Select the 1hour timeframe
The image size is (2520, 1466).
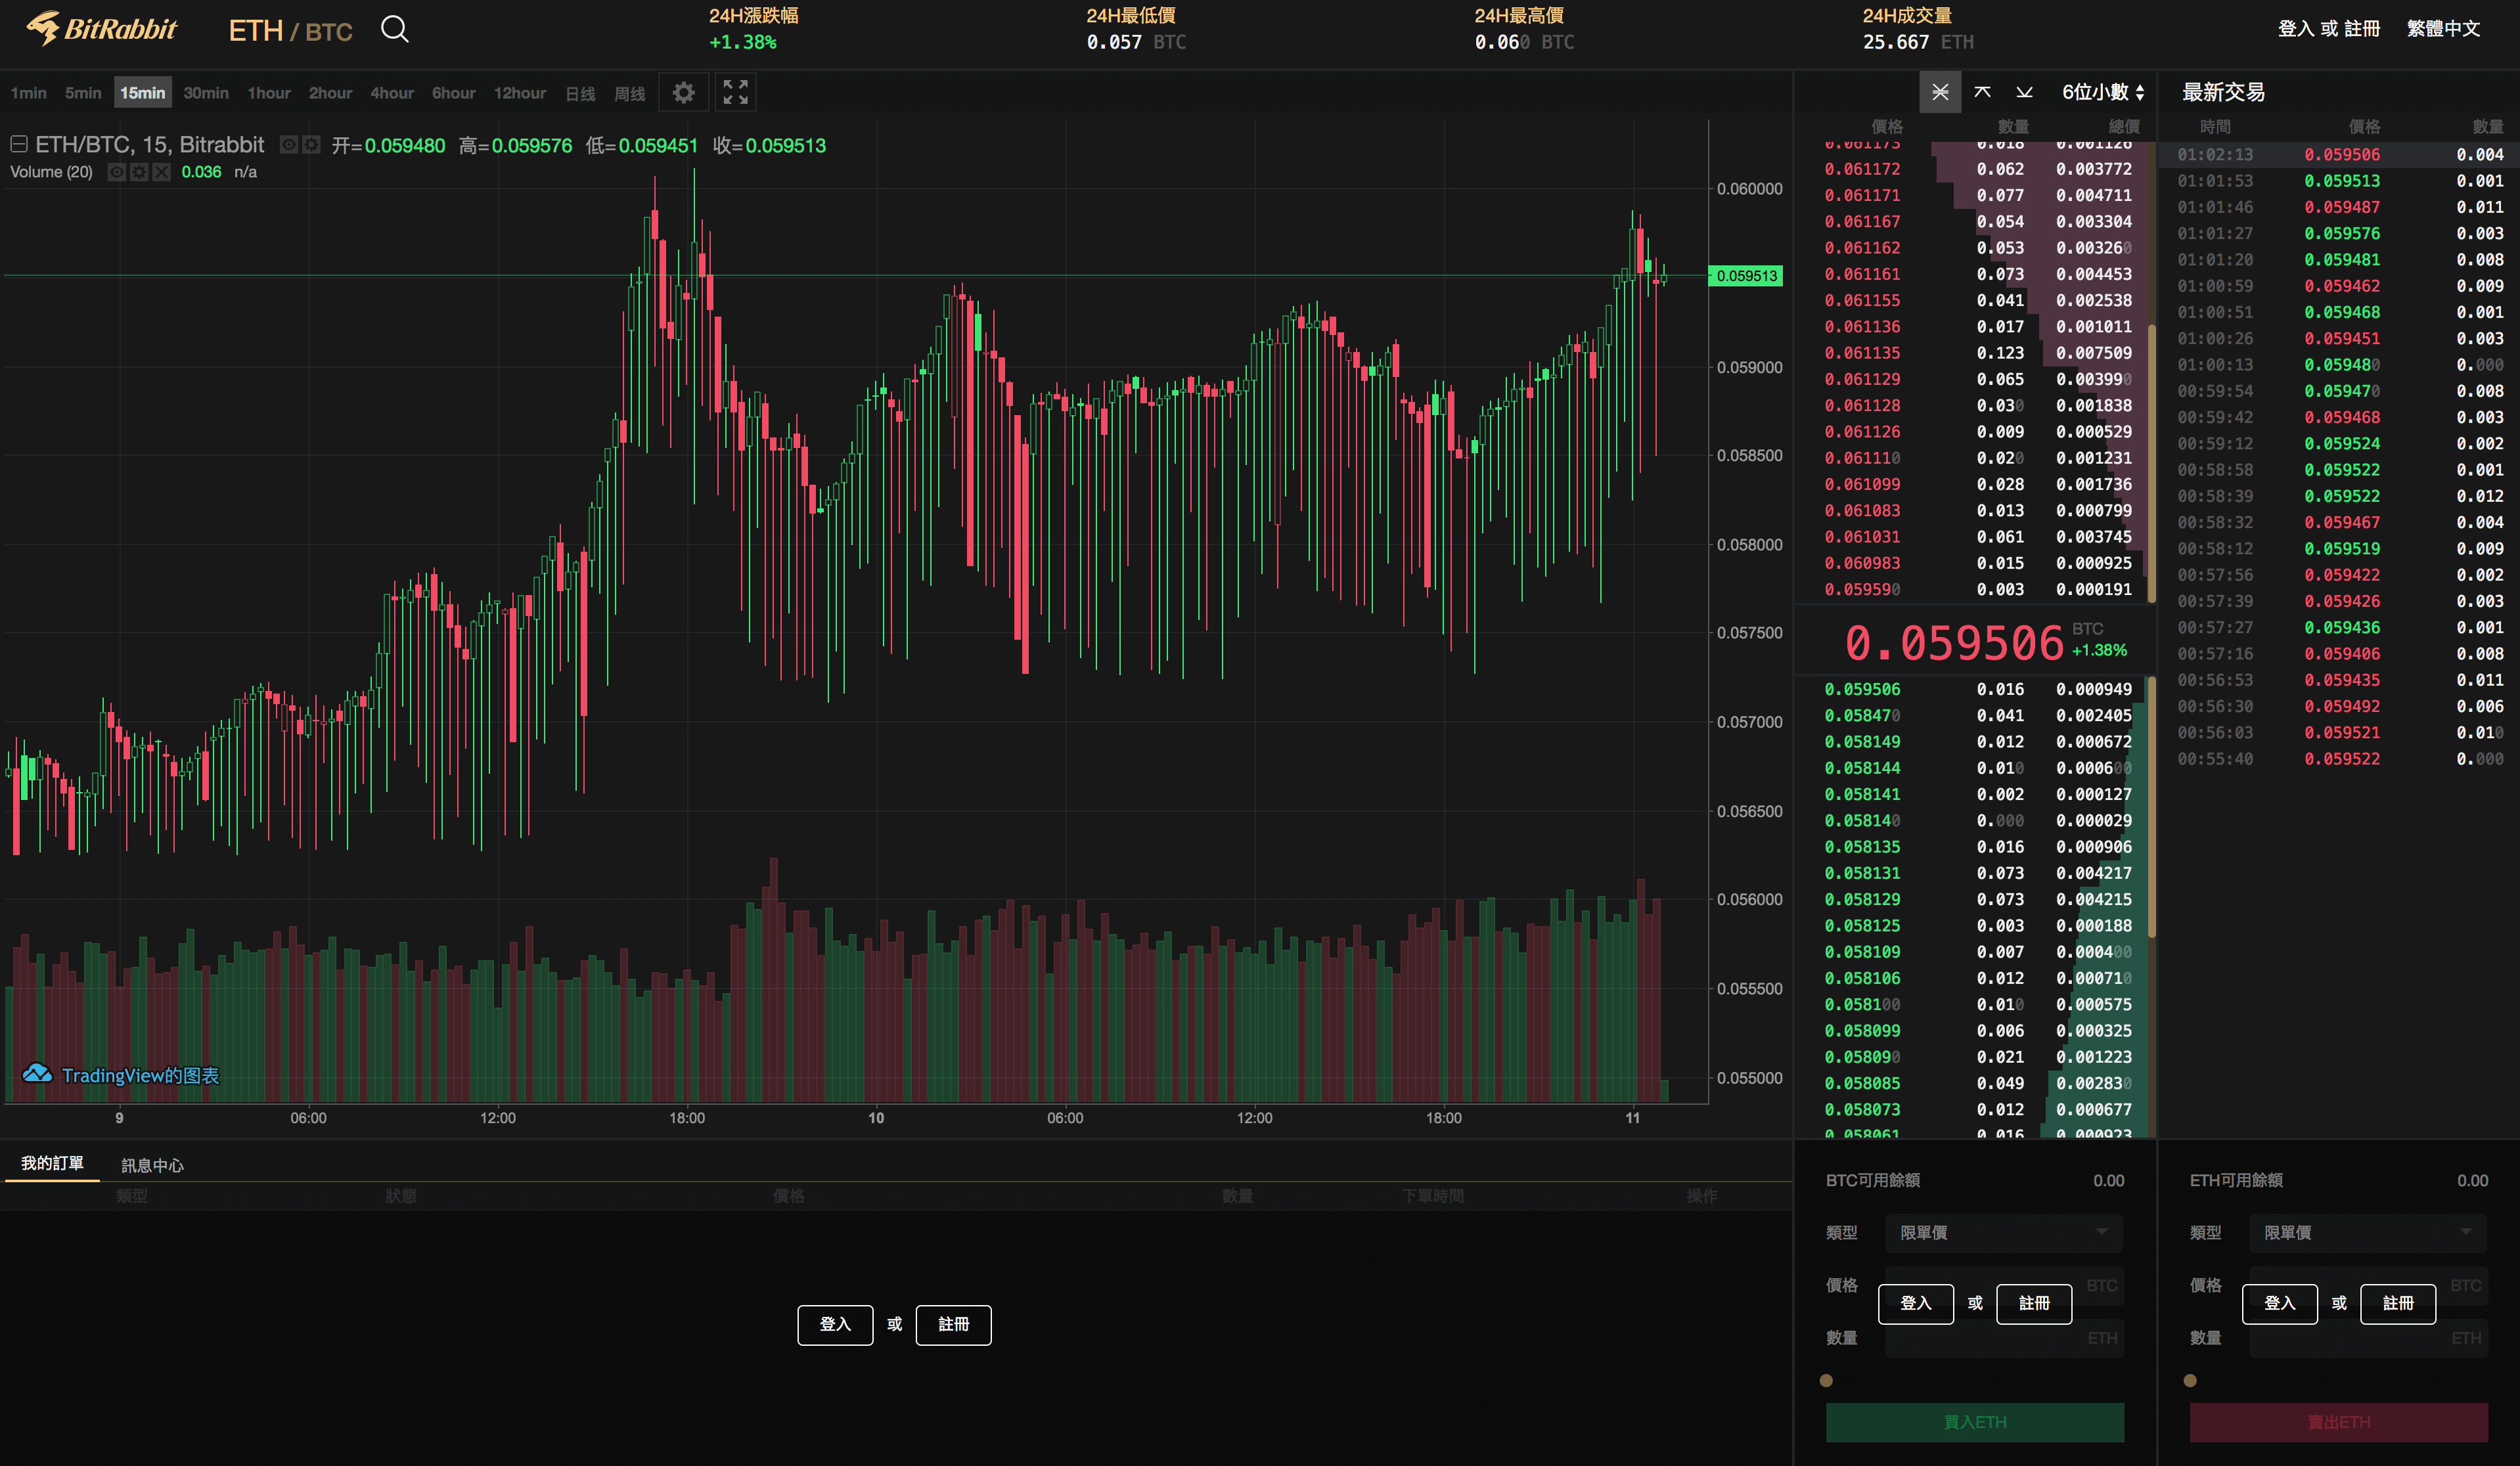click(269, 93)
